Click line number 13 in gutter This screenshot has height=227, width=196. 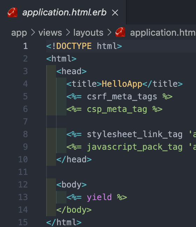(23, 197)
